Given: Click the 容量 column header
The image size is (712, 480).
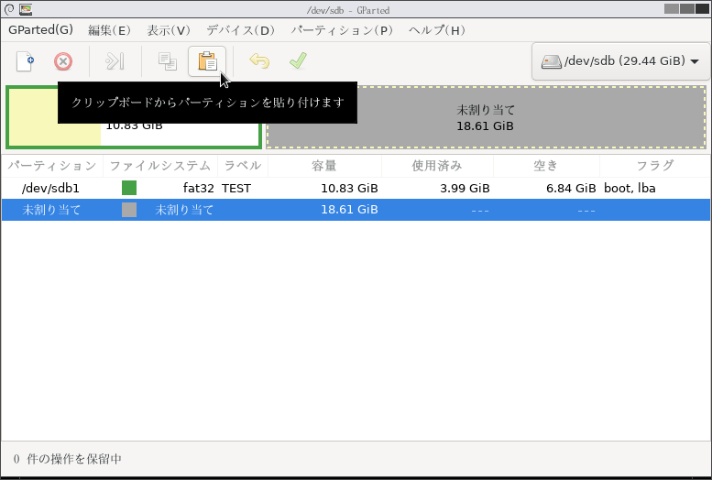Looking at the screenshot, I should [x=324, y=166].
